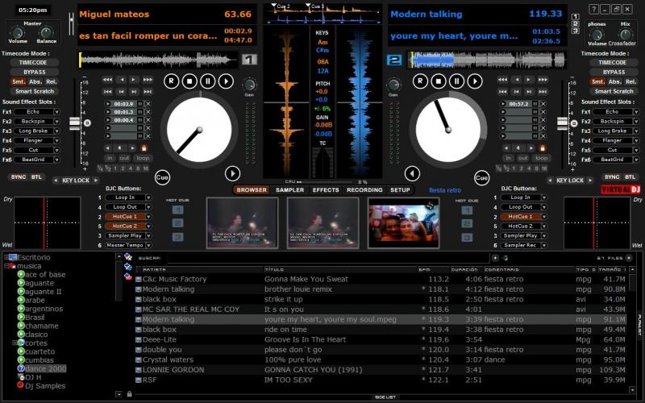Click the right pitch fader handle
645x403 pixels.
562,123
